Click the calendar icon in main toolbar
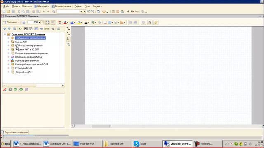Viewport: 264px width, 148px height. click(118, 12)
